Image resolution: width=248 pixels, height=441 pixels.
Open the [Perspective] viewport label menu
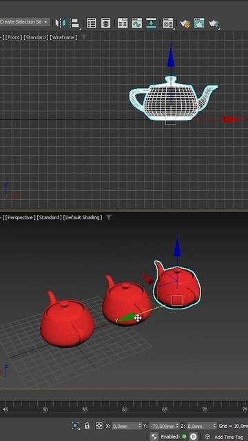click(21, 217)
